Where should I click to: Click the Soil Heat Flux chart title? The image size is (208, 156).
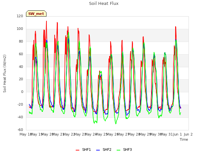tap(104, 4)
